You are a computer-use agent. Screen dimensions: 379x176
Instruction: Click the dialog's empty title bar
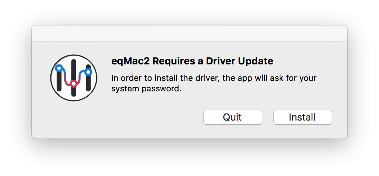tap(189, 33)
